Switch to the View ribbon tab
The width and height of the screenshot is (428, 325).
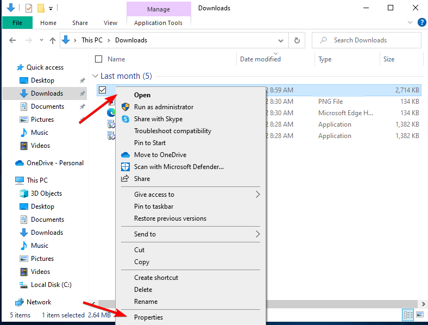(111, 23)
